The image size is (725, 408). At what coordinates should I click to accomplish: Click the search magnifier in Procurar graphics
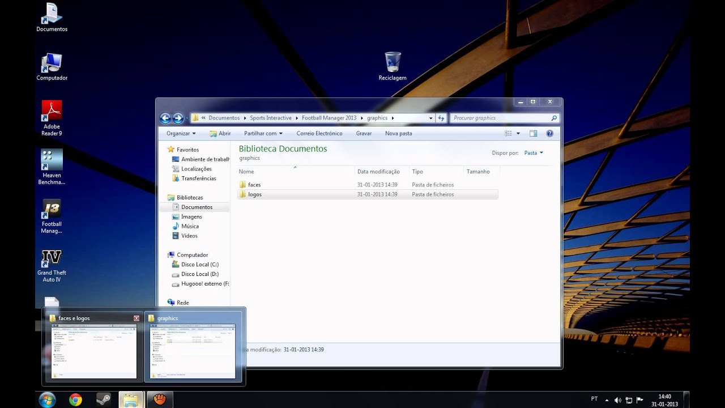(554, 118)
